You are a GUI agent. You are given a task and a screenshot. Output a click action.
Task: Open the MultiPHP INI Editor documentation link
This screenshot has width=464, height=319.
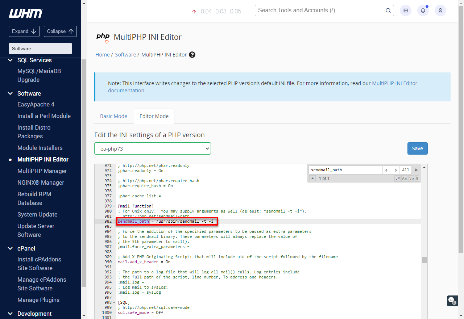click(394, 83)
